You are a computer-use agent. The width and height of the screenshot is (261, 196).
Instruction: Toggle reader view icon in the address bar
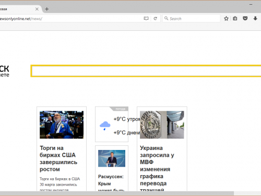coord(146,18)
